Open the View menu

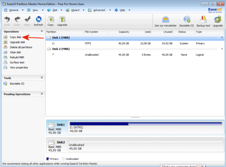click(x=35, y=10)
